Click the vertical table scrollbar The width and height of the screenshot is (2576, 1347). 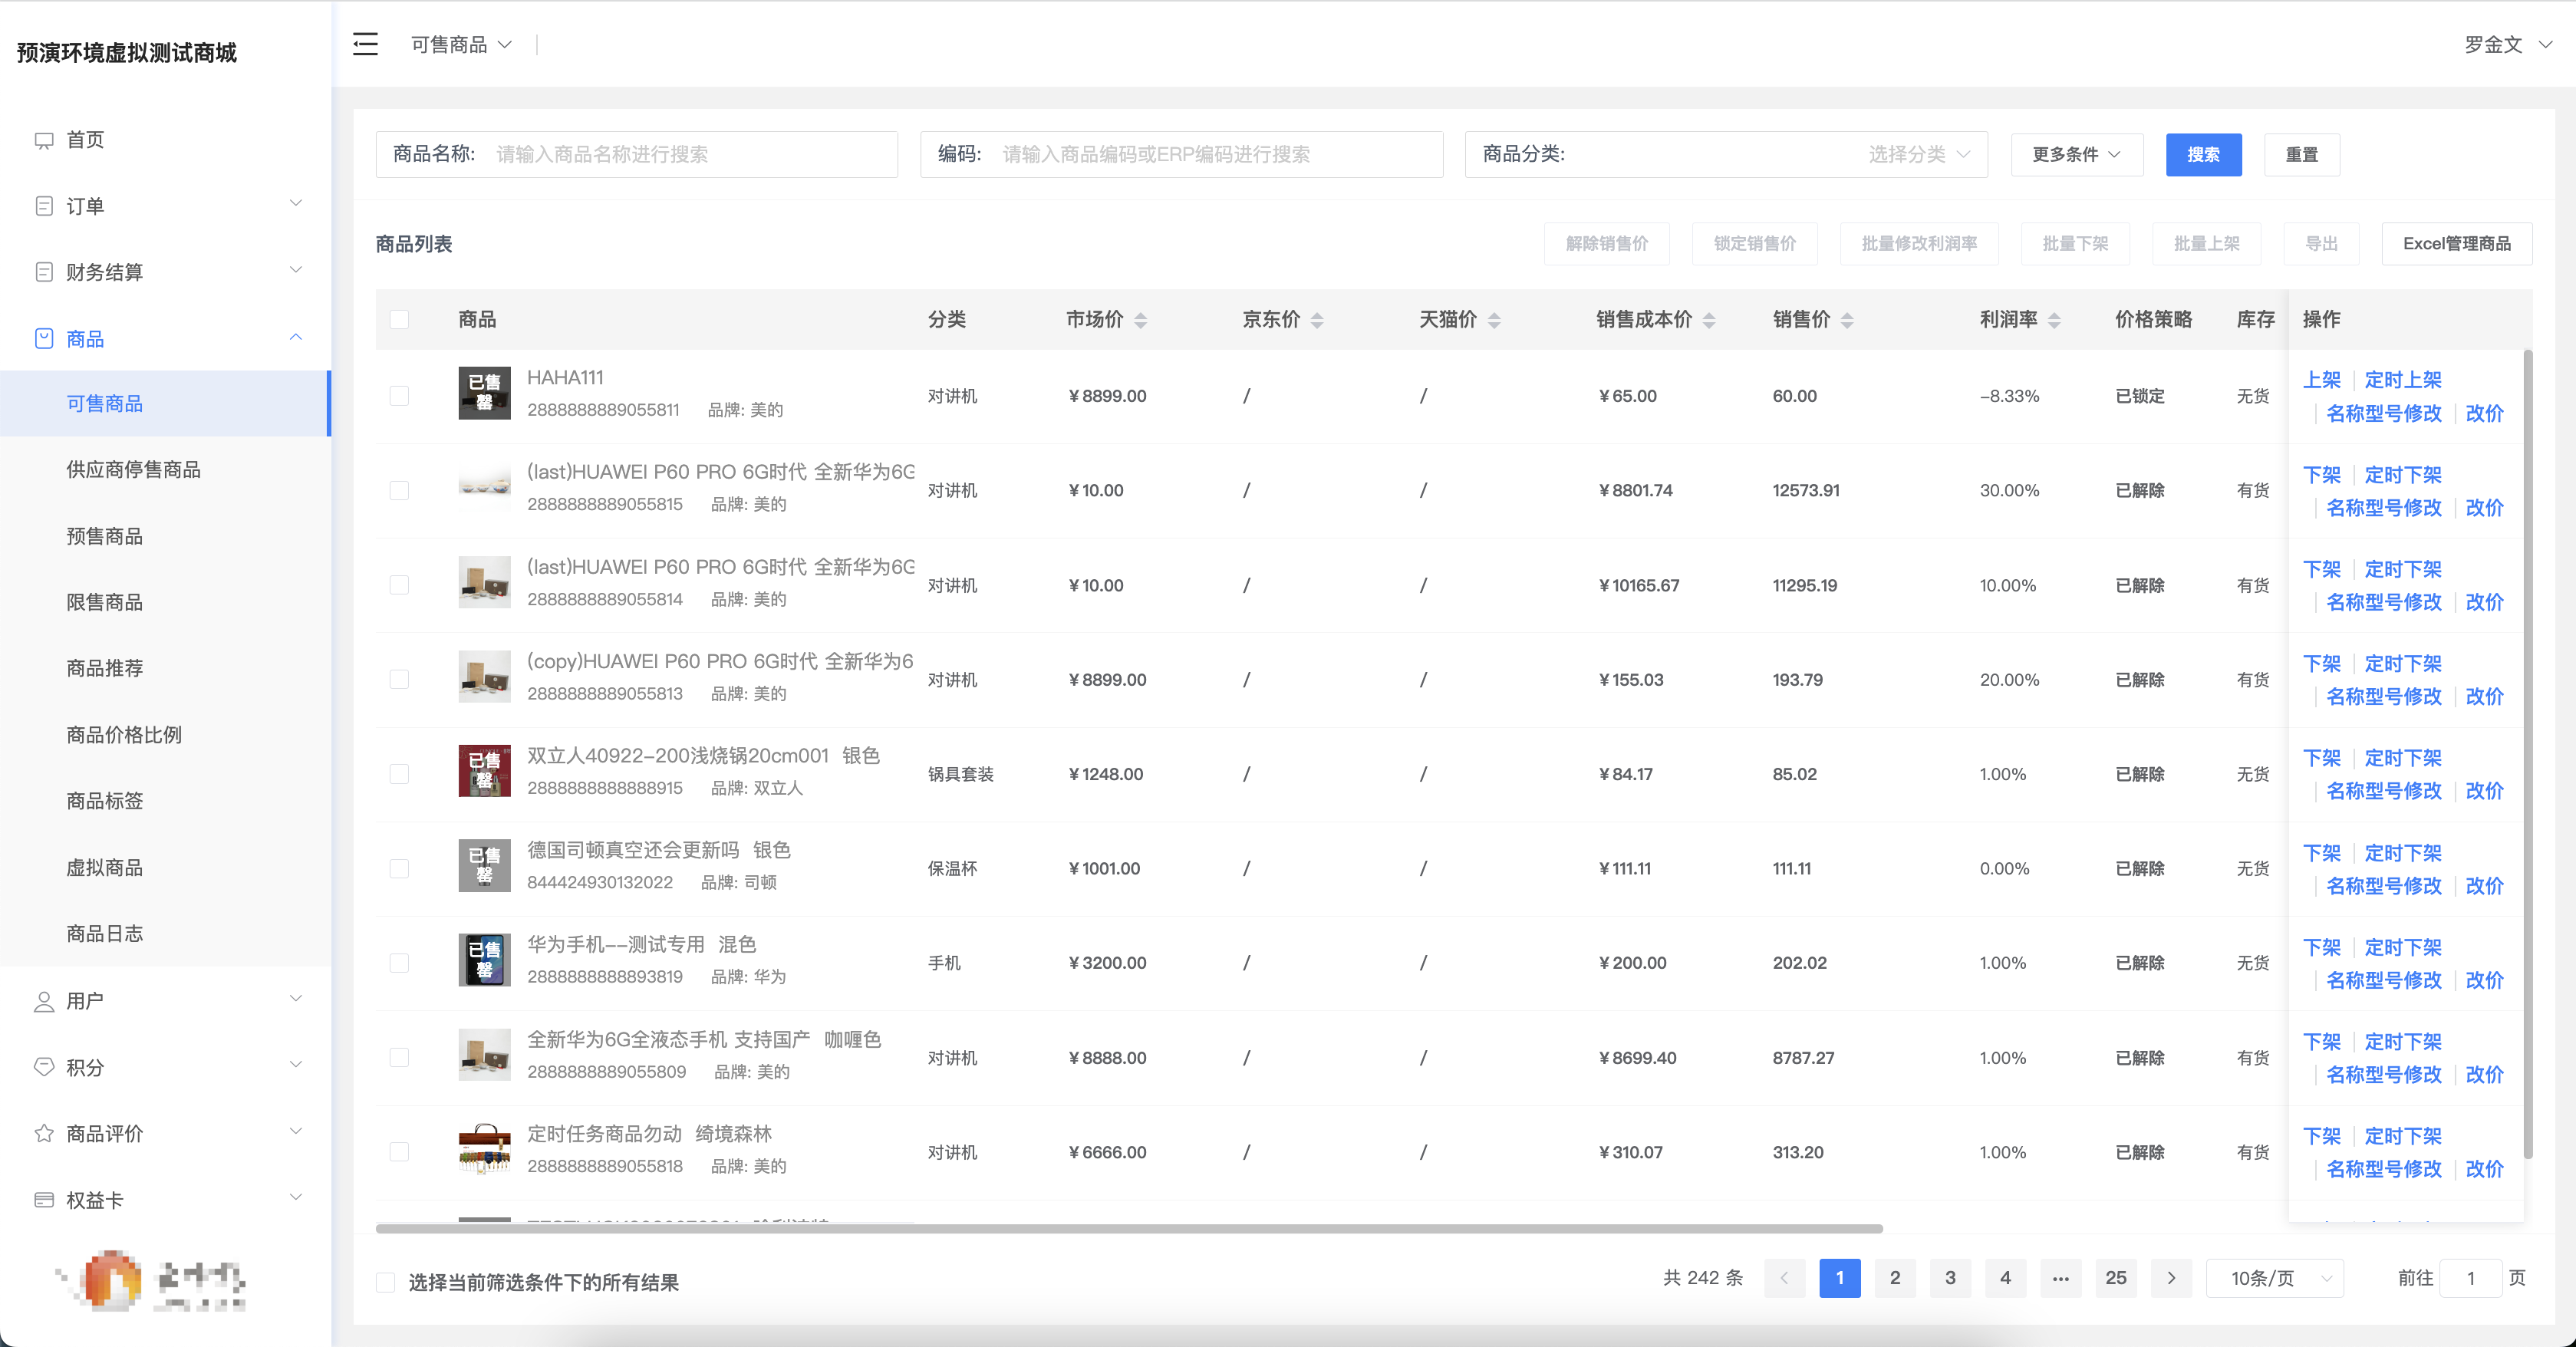[x=2527, y=755]
